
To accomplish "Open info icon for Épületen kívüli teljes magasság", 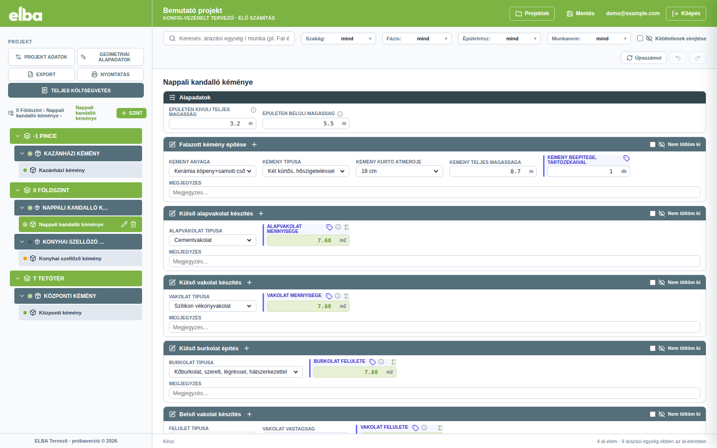I will point(253,110).
